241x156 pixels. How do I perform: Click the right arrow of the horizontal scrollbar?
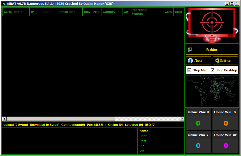pyautogui.click(x=182, y=119)
